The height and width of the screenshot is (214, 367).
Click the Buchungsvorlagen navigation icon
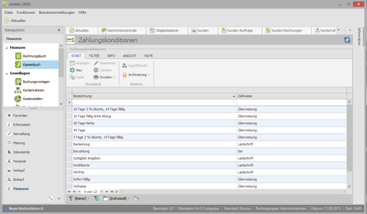(18, 82)
